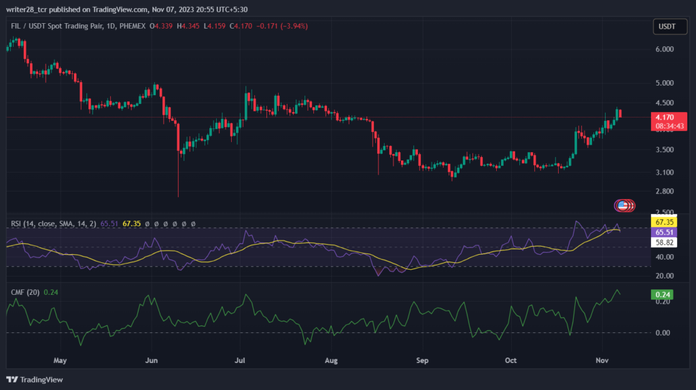Click the close price C4.170 value

tap(241, 26)
